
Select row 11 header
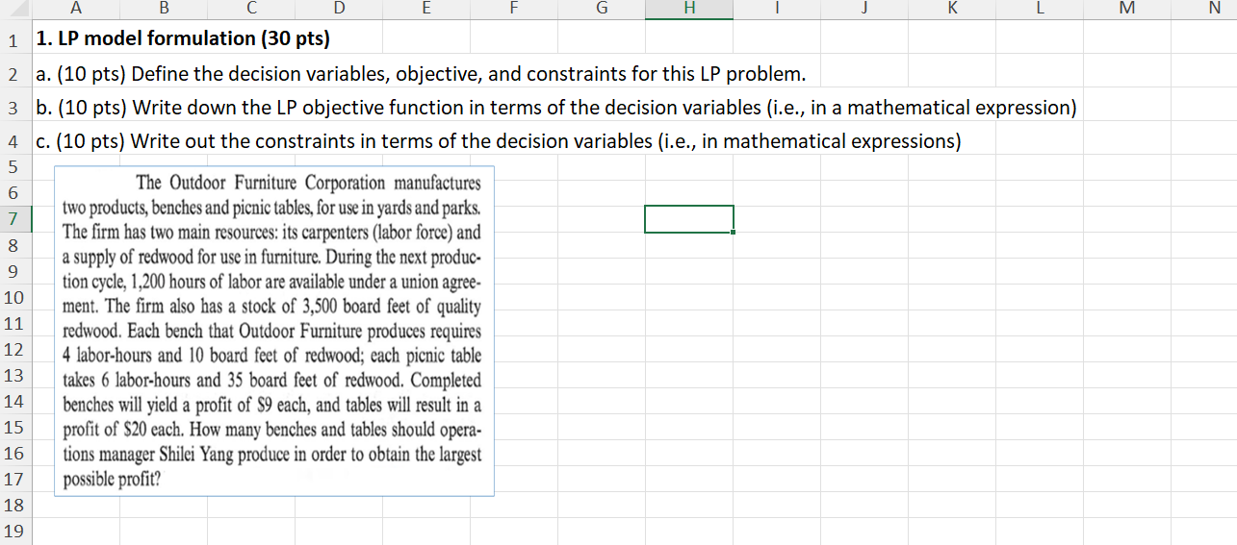coord(15,323)
